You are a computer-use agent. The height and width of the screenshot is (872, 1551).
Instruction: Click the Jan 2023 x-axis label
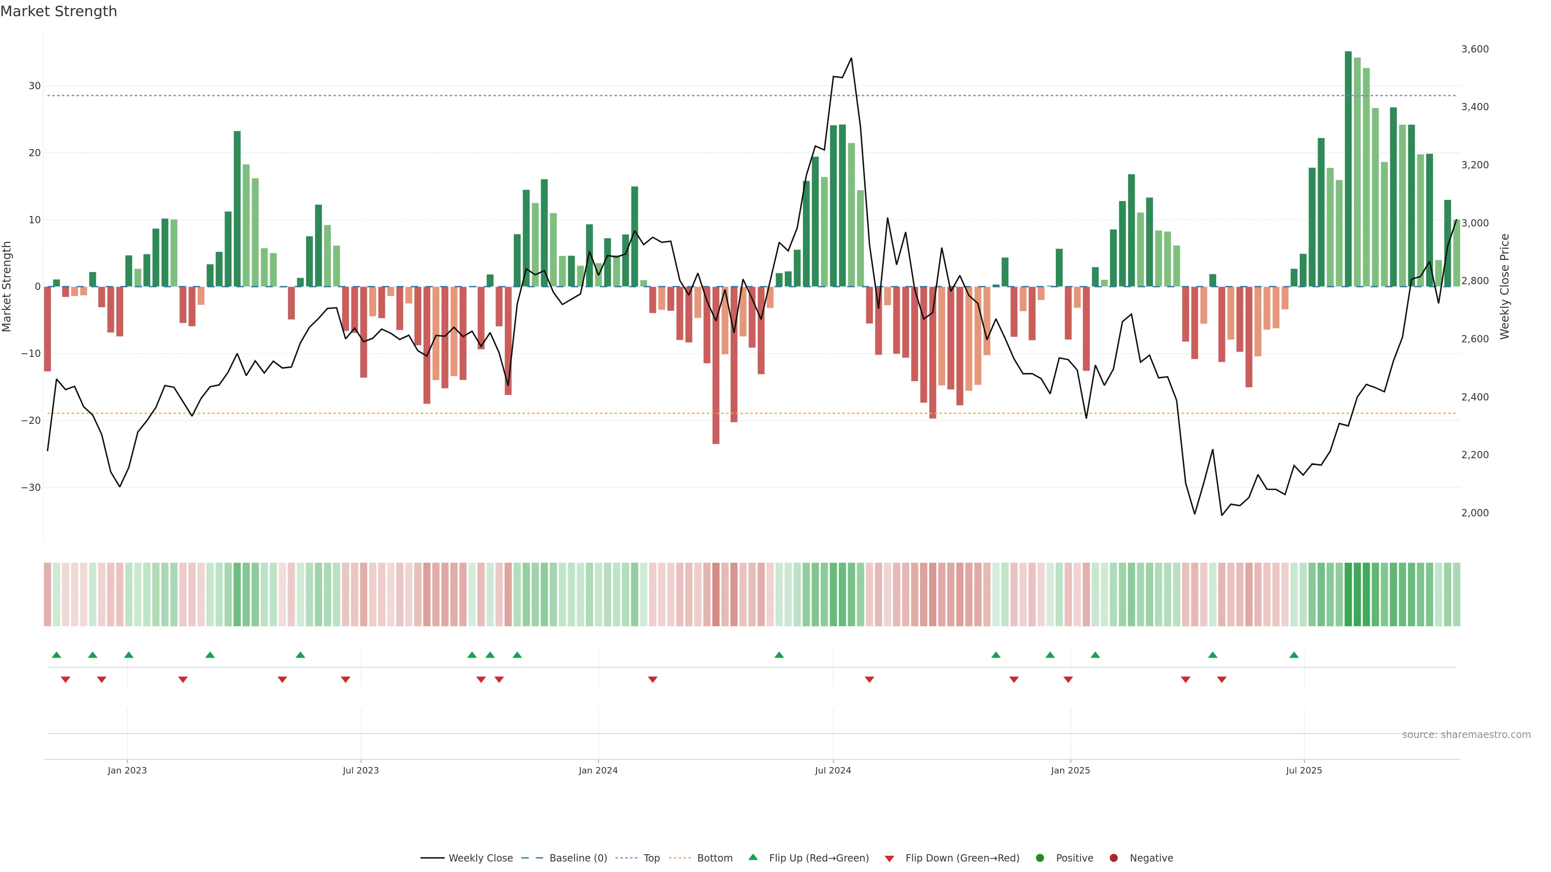tap(127, 770)
